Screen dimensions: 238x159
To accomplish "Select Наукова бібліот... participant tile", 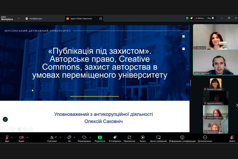I will 216,98.
